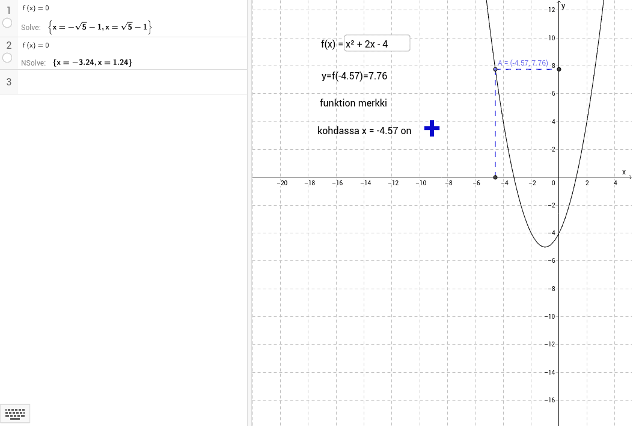Select CAS row number 1
This screenshot has width=633, height=427.
pos(9,10)
